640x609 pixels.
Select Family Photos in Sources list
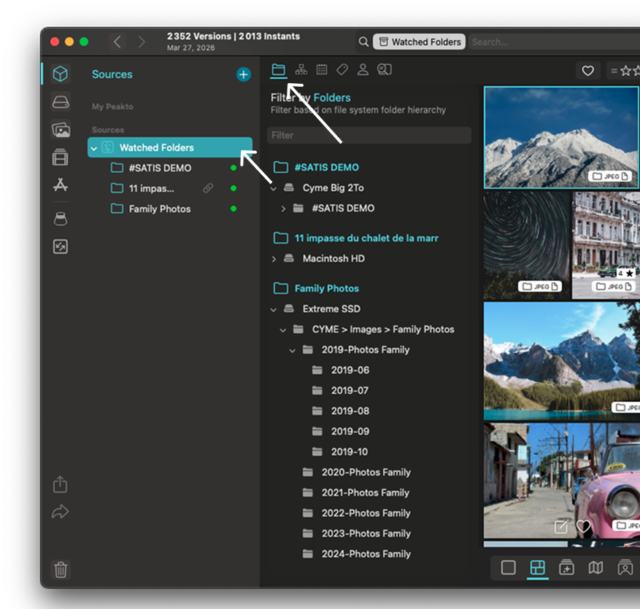[x=159, y=209]
